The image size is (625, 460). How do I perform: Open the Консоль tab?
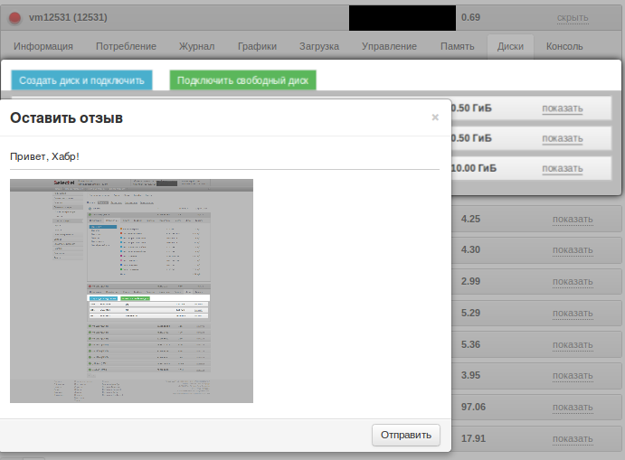564,46
